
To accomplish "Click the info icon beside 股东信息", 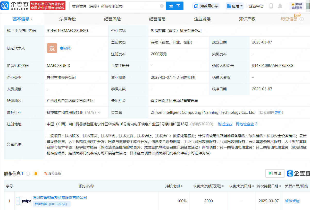I will tap(28, 174).
